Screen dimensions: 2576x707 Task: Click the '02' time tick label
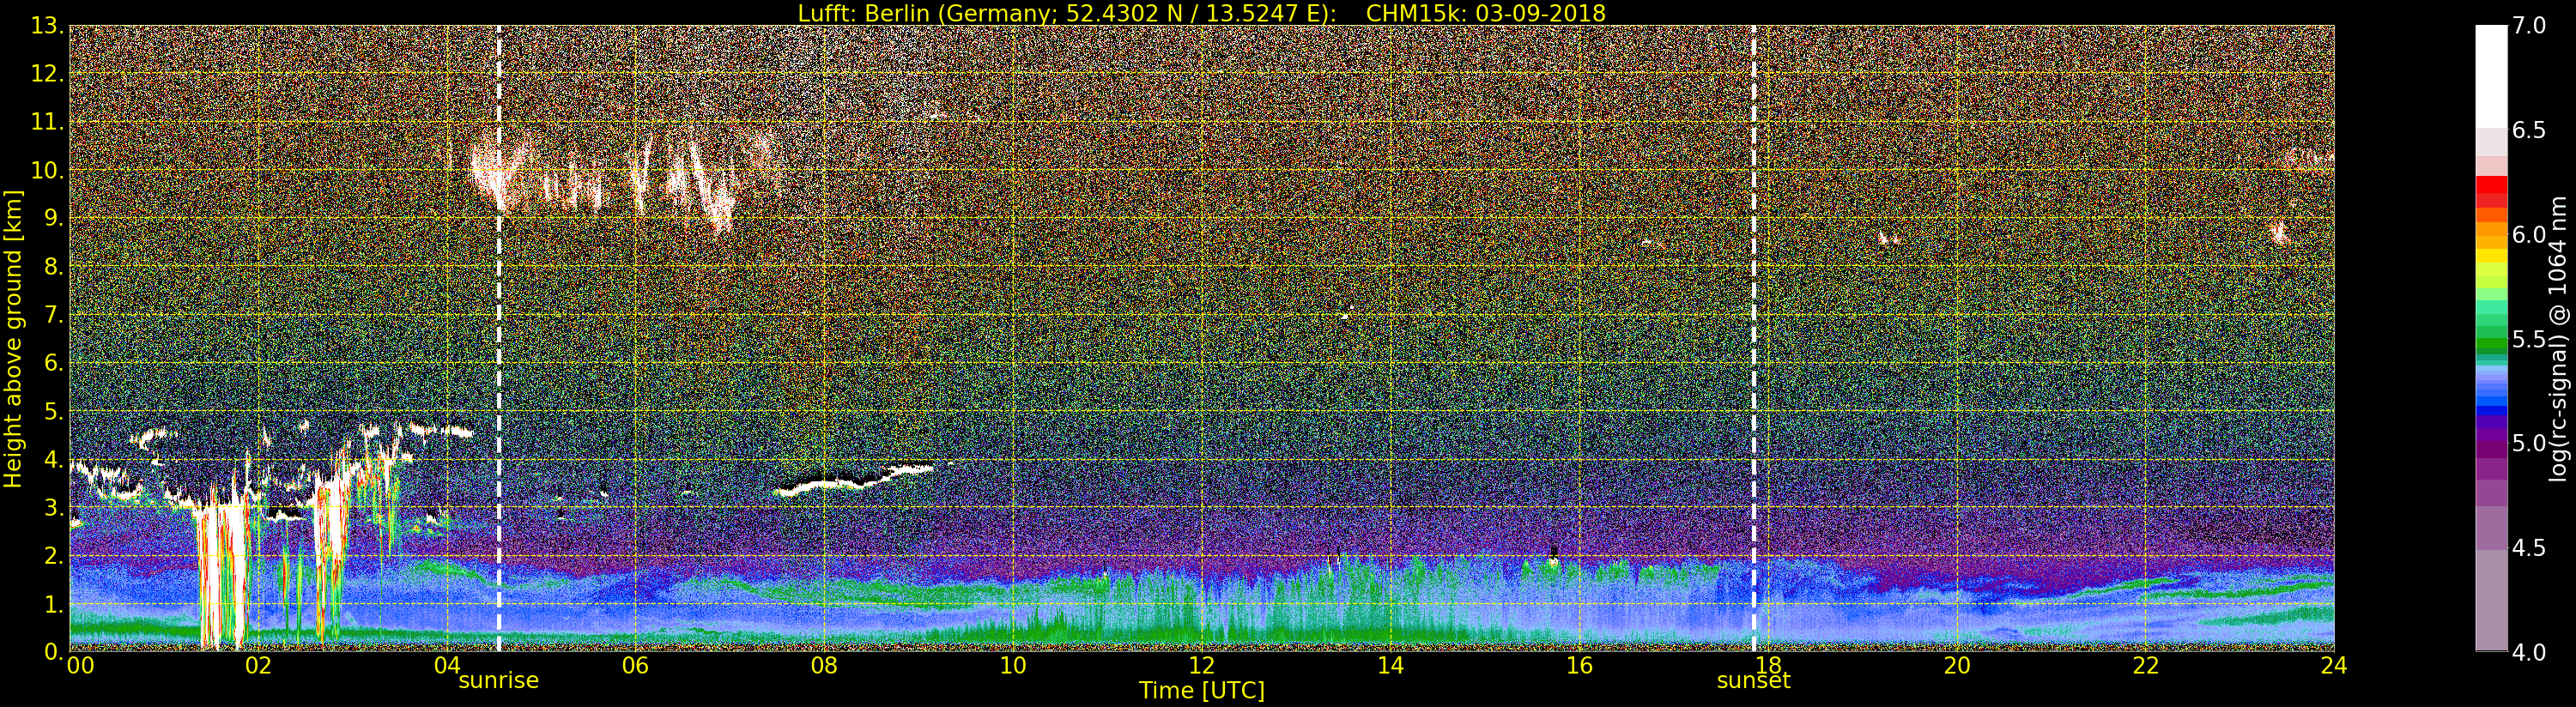(258, 665)
